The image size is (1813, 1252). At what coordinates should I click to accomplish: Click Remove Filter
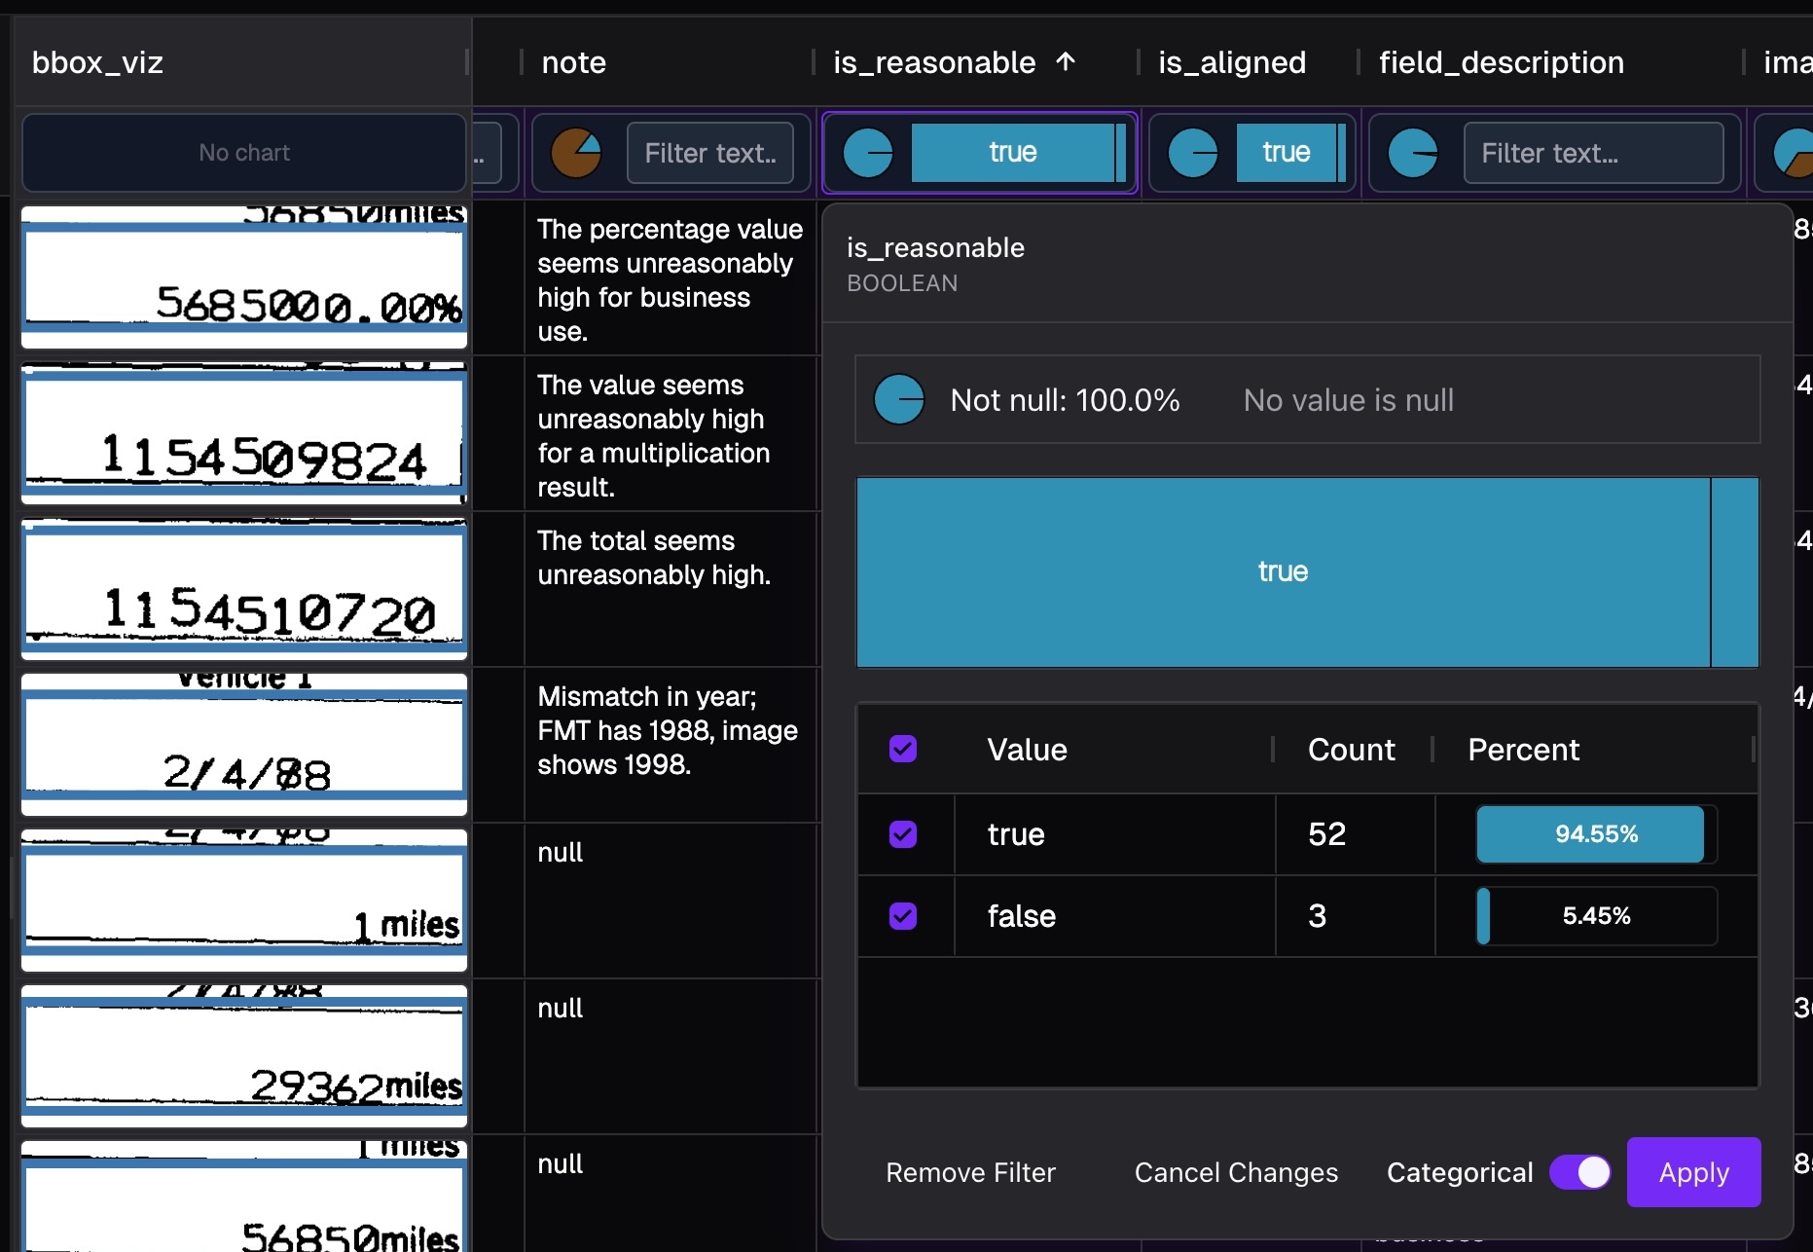coord(970,1172)
